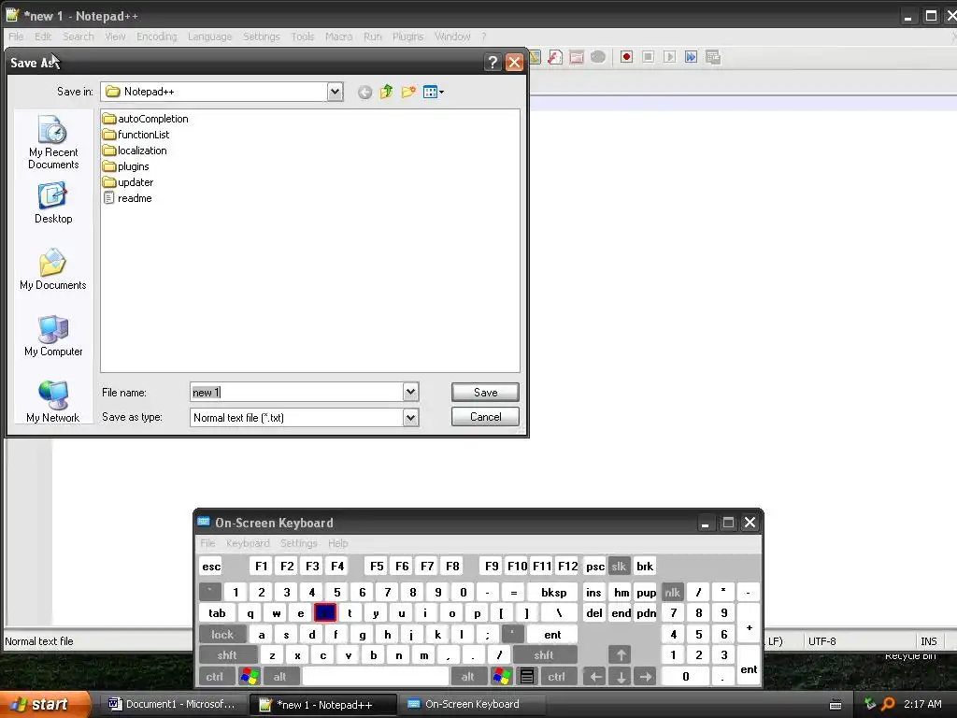Open the Windows Start menu
The width and height of the screenshot is (957, 718).
point(45,704)
